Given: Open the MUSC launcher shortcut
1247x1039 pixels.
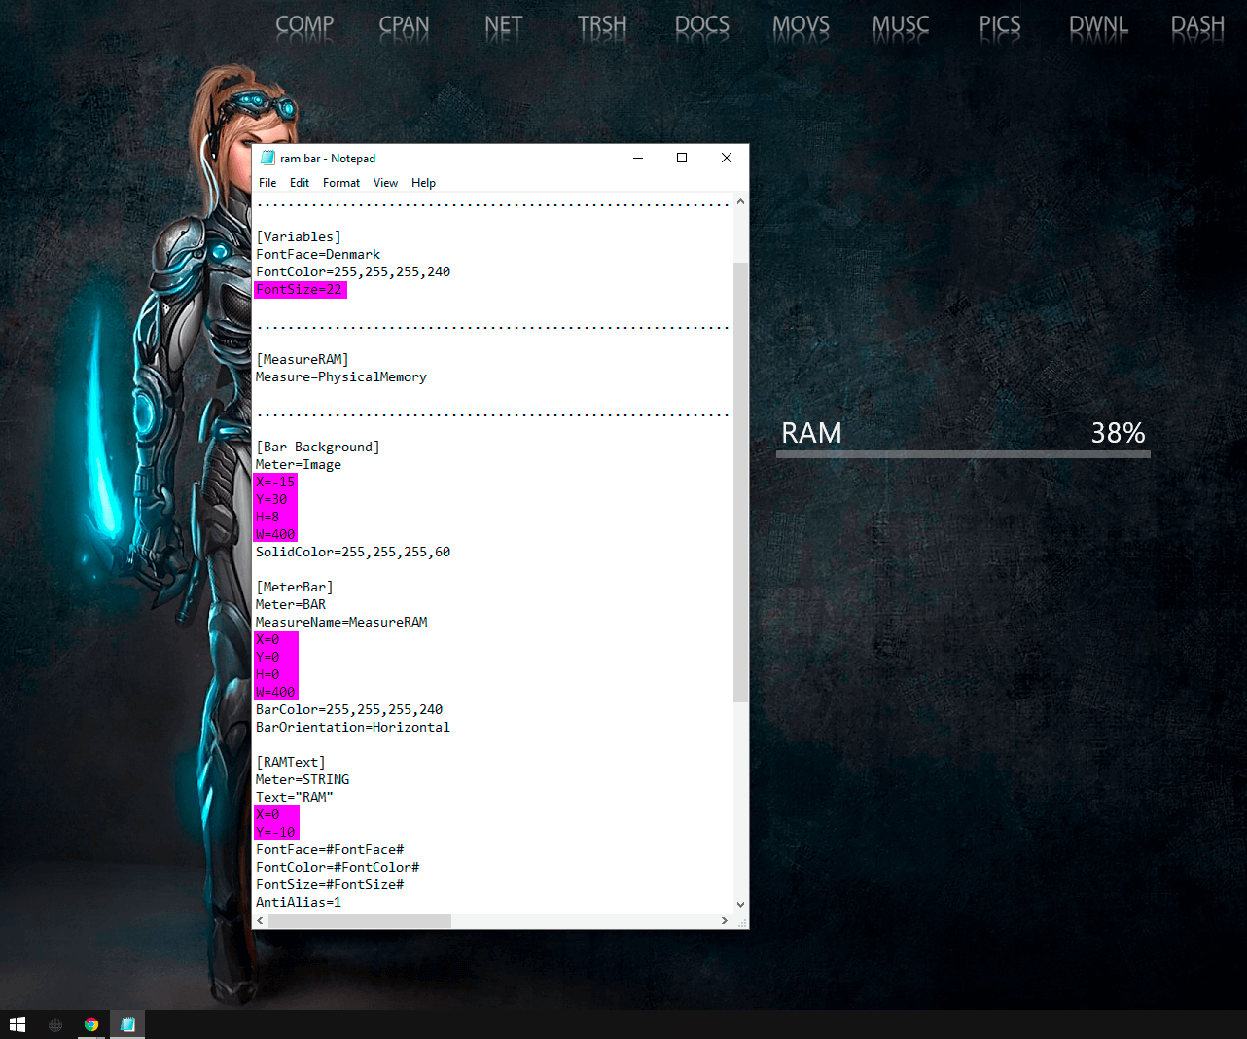Looking at the screenshot, I should pos(901,24).
